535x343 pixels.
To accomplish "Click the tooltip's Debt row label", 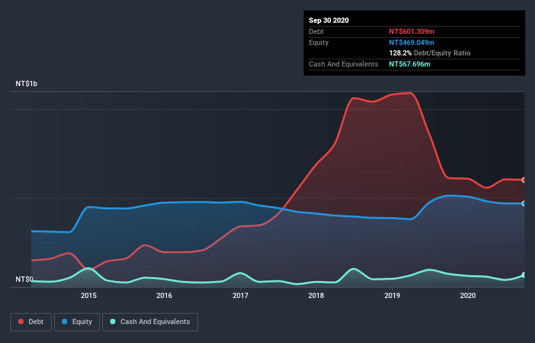I will coord(316,31).
